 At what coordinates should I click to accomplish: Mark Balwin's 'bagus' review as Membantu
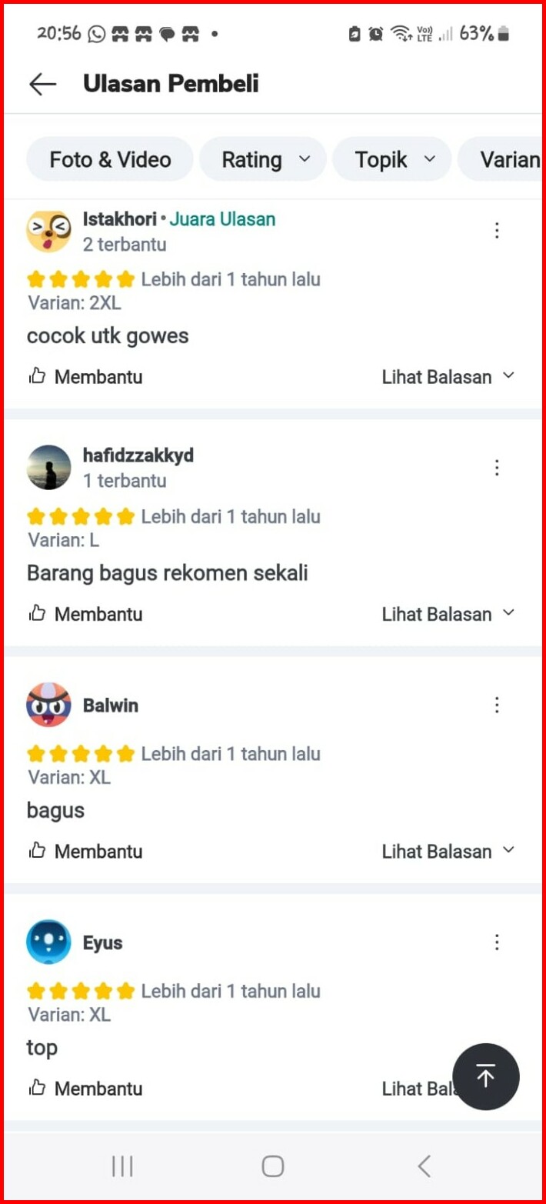(85, 852)
